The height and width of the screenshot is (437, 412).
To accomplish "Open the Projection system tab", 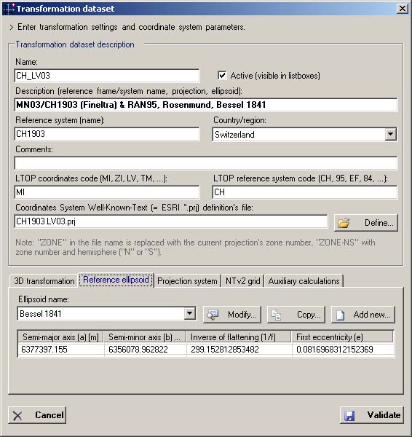I will click(187, 281).
